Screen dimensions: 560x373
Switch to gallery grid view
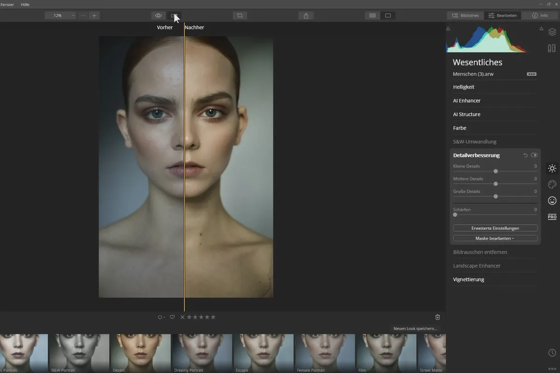(x=372, y=15)
